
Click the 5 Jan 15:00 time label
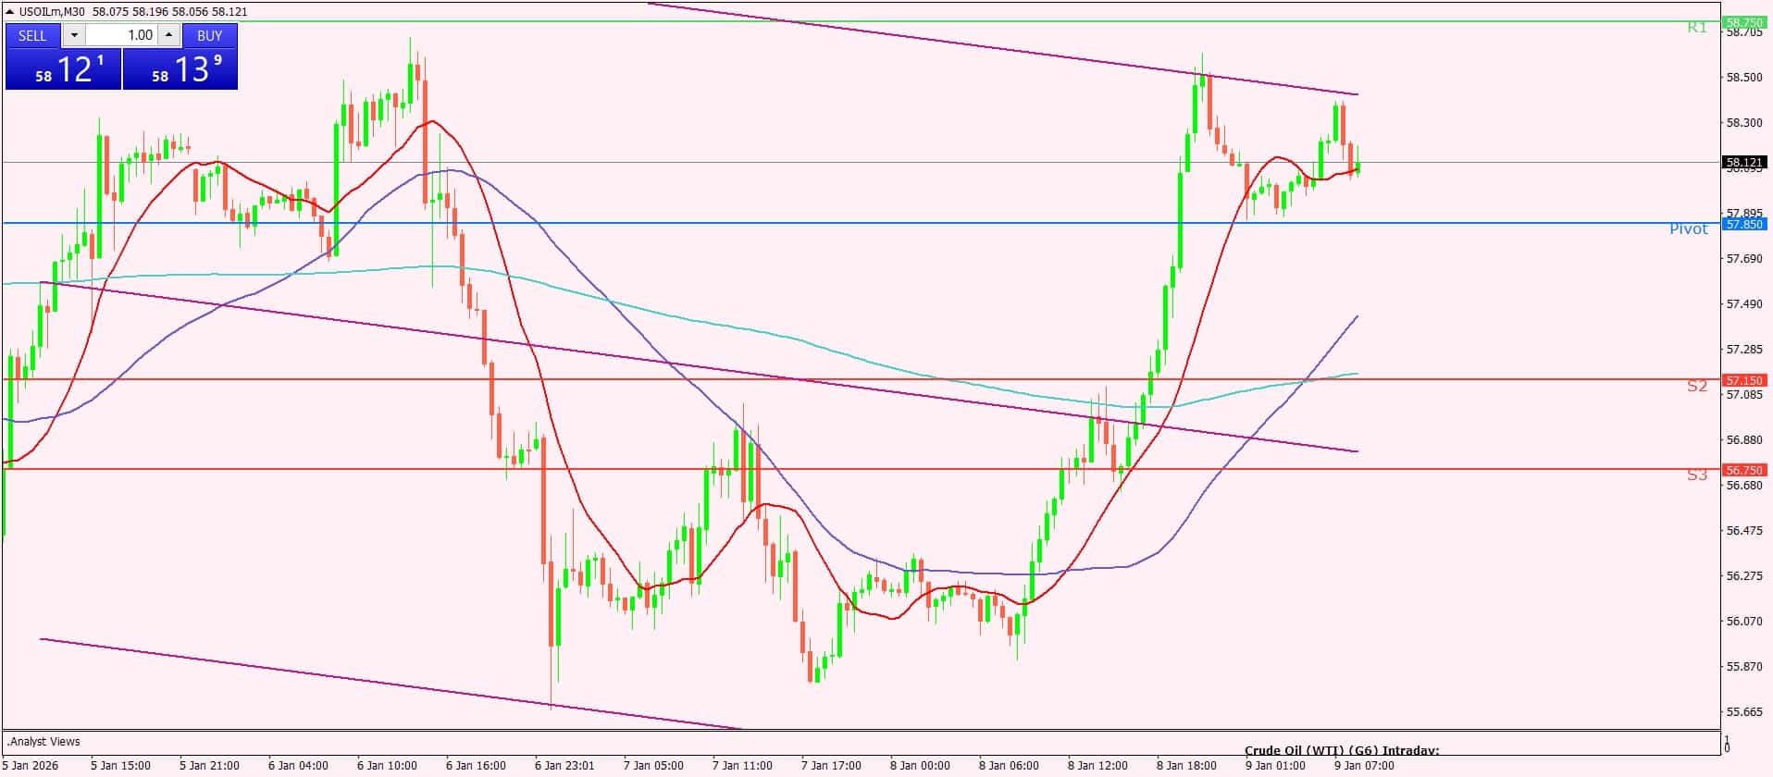click(120, 765)
